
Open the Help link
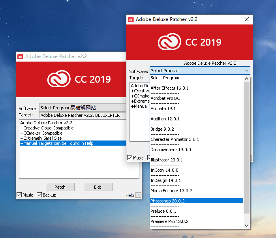[x=130, y=195]
